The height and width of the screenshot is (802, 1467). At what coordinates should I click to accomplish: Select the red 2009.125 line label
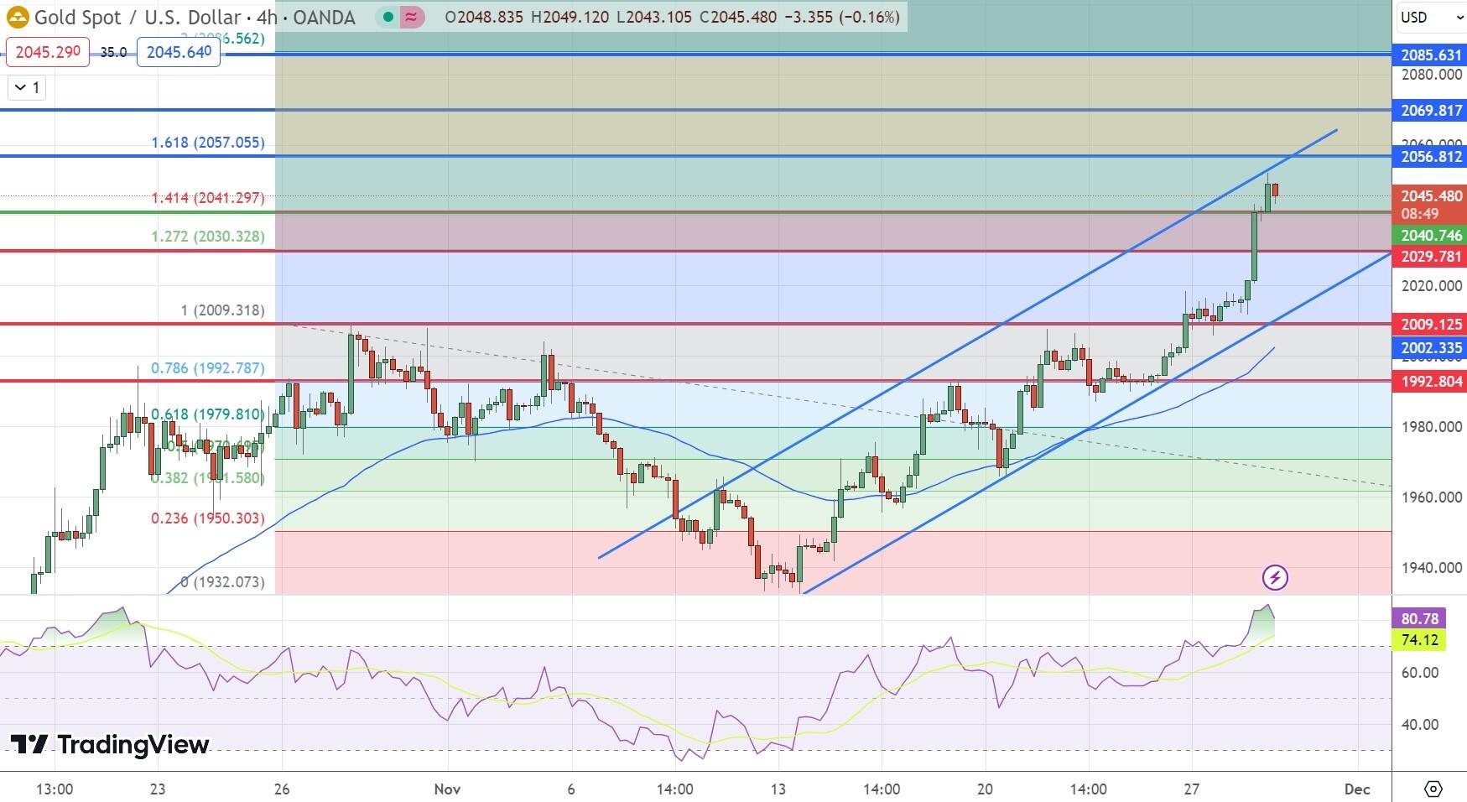click(x=1430, y=325)
